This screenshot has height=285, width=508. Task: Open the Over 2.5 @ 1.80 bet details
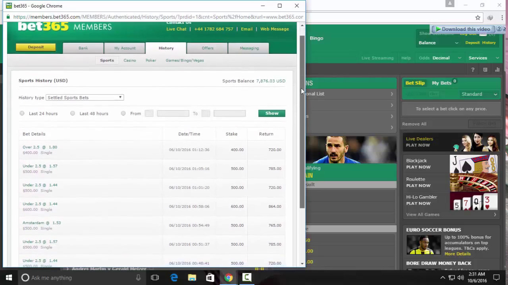(40, 147)
